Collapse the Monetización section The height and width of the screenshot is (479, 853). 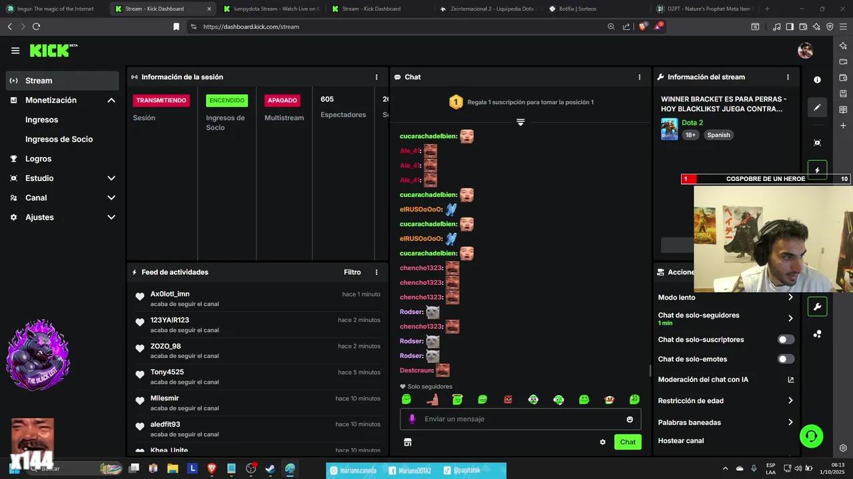[x=111, y=100]
